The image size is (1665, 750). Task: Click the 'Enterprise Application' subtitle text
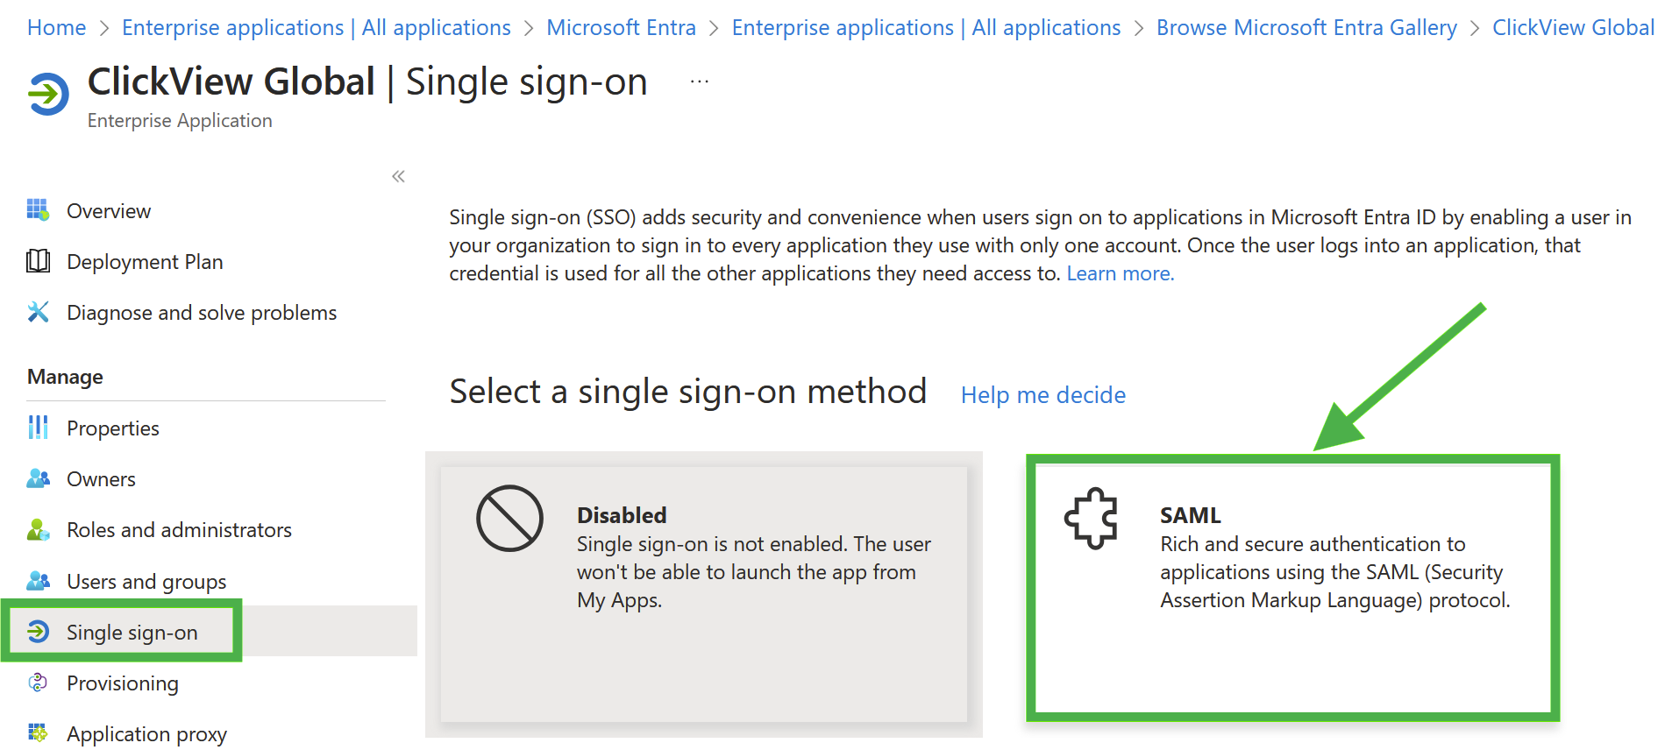pyautogui.click(x=180, y=121)
